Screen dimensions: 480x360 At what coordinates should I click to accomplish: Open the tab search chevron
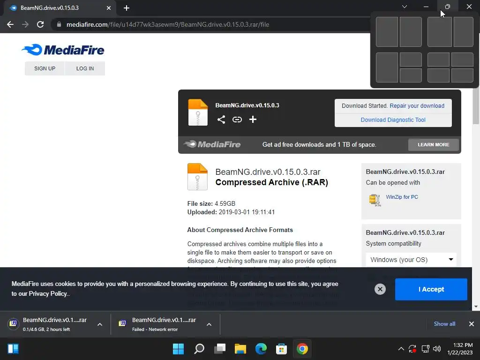pyautogui.click(x=405, y=7)
